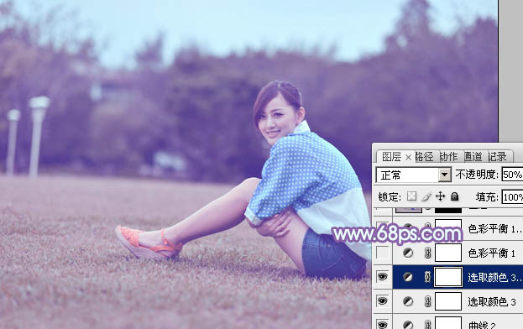
Task: Select the 选取颜色 3 layer name
Action: pyautogui.click(x=492, y=302)
